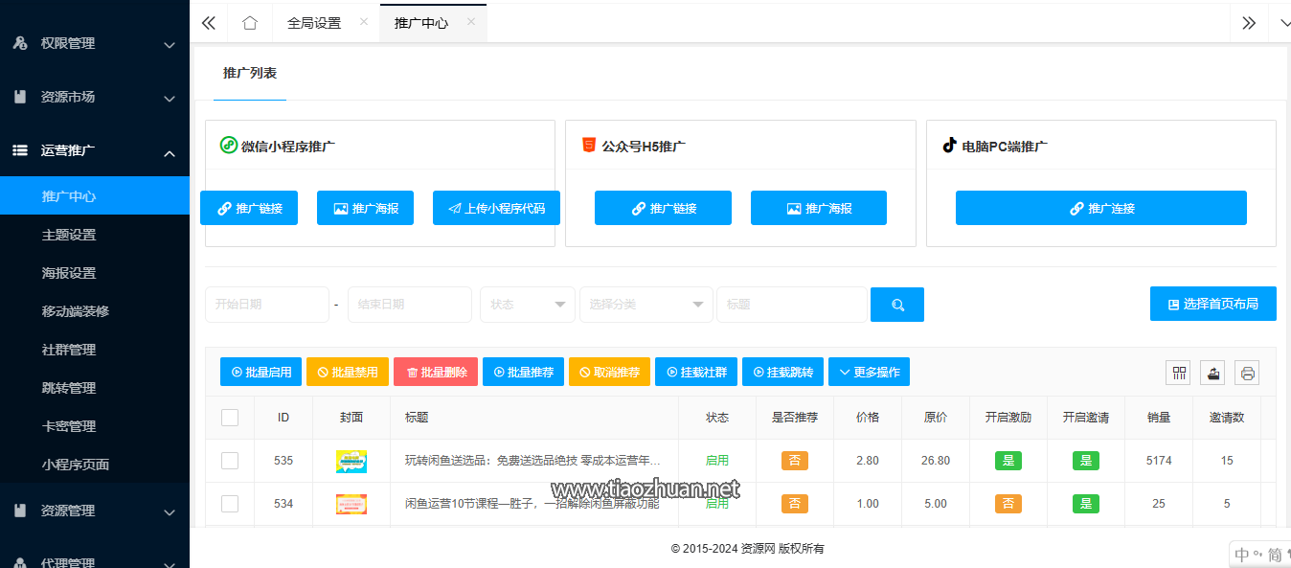Click the blue search magnifier button
The width and height of the screenshot is (1291, 568).
pos(896,305)
